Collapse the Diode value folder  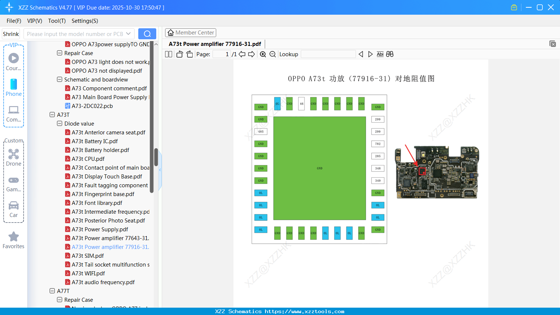pyautogui.click(x=60, y=124)
